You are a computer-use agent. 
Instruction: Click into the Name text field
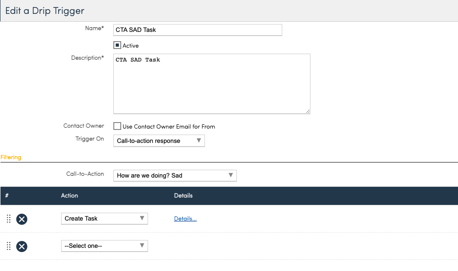[x=198, y=30]
